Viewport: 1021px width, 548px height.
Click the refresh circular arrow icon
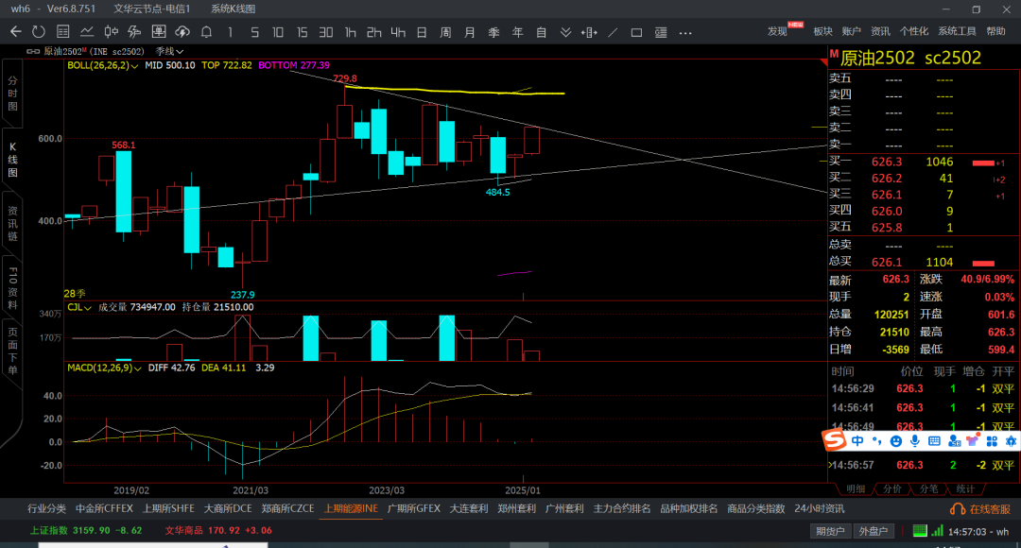tap(39, 31)
